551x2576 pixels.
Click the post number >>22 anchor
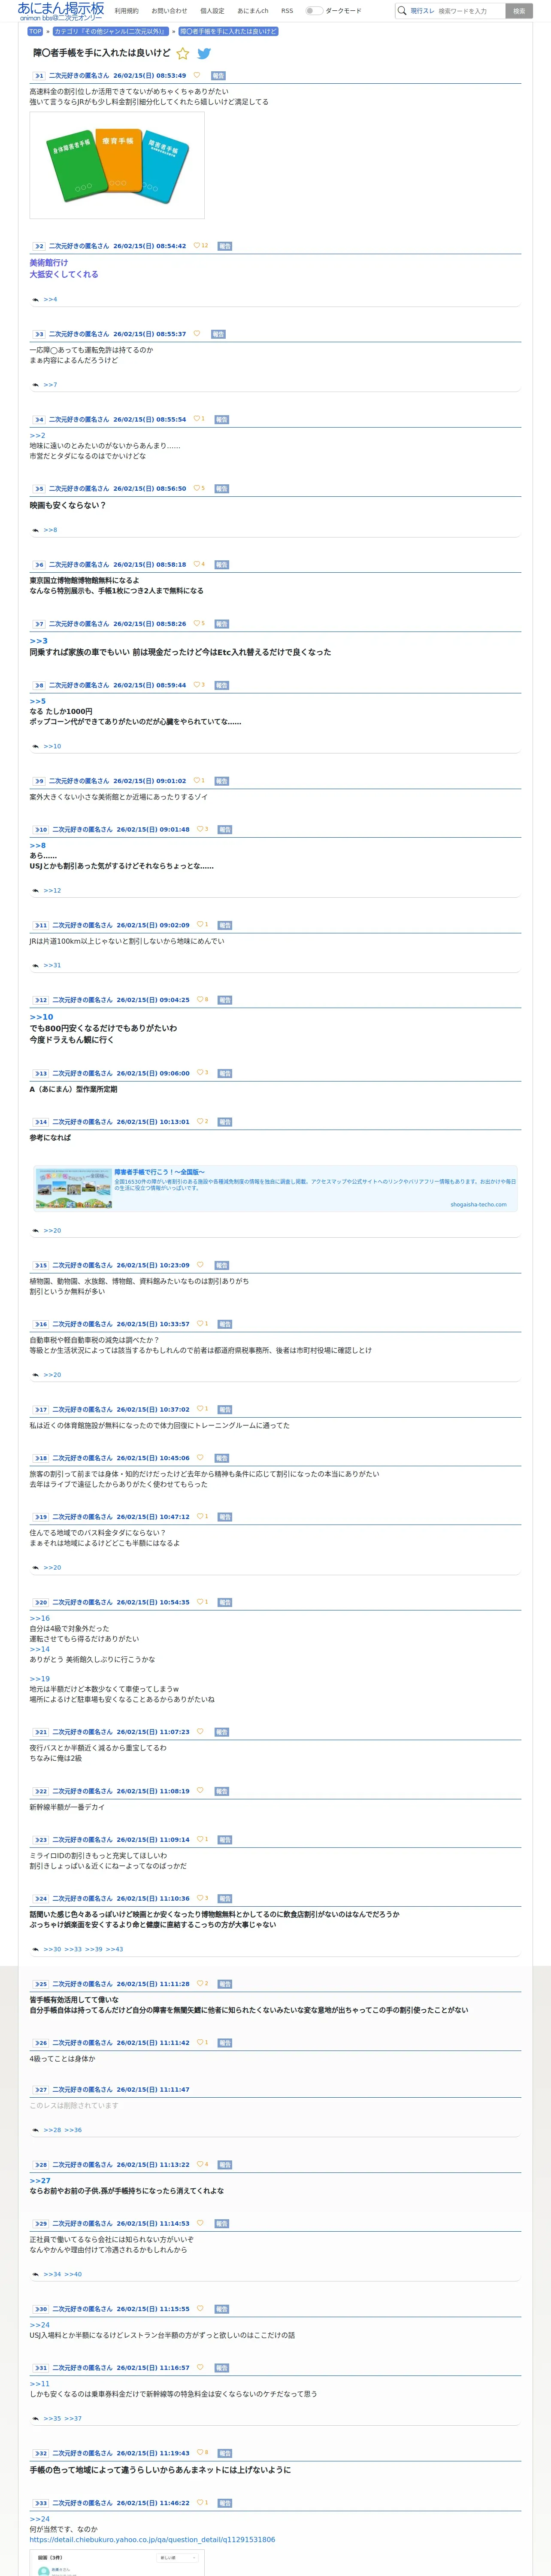click(x=41, y=1791)
